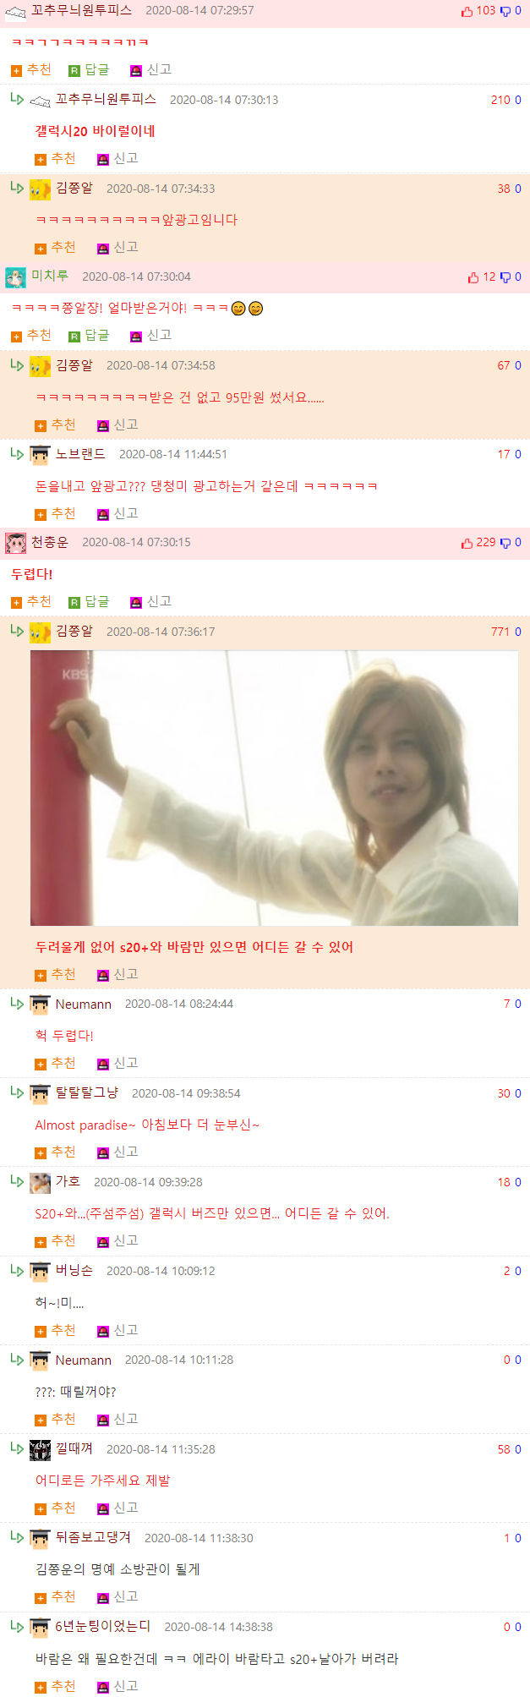Click 가호 profile avatar
Image resolution: width=530 pixels, height=1697 pixels.
(40, 1183)
